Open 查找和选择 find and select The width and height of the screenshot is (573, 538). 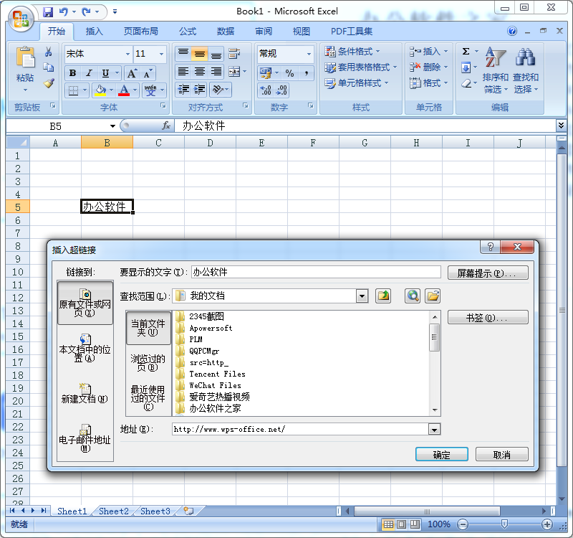(x=526, y=70)
